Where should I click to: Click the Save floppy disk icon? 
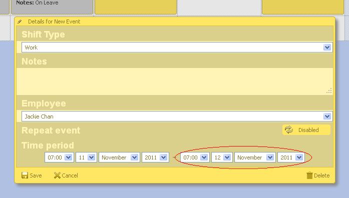pos(25,175)
